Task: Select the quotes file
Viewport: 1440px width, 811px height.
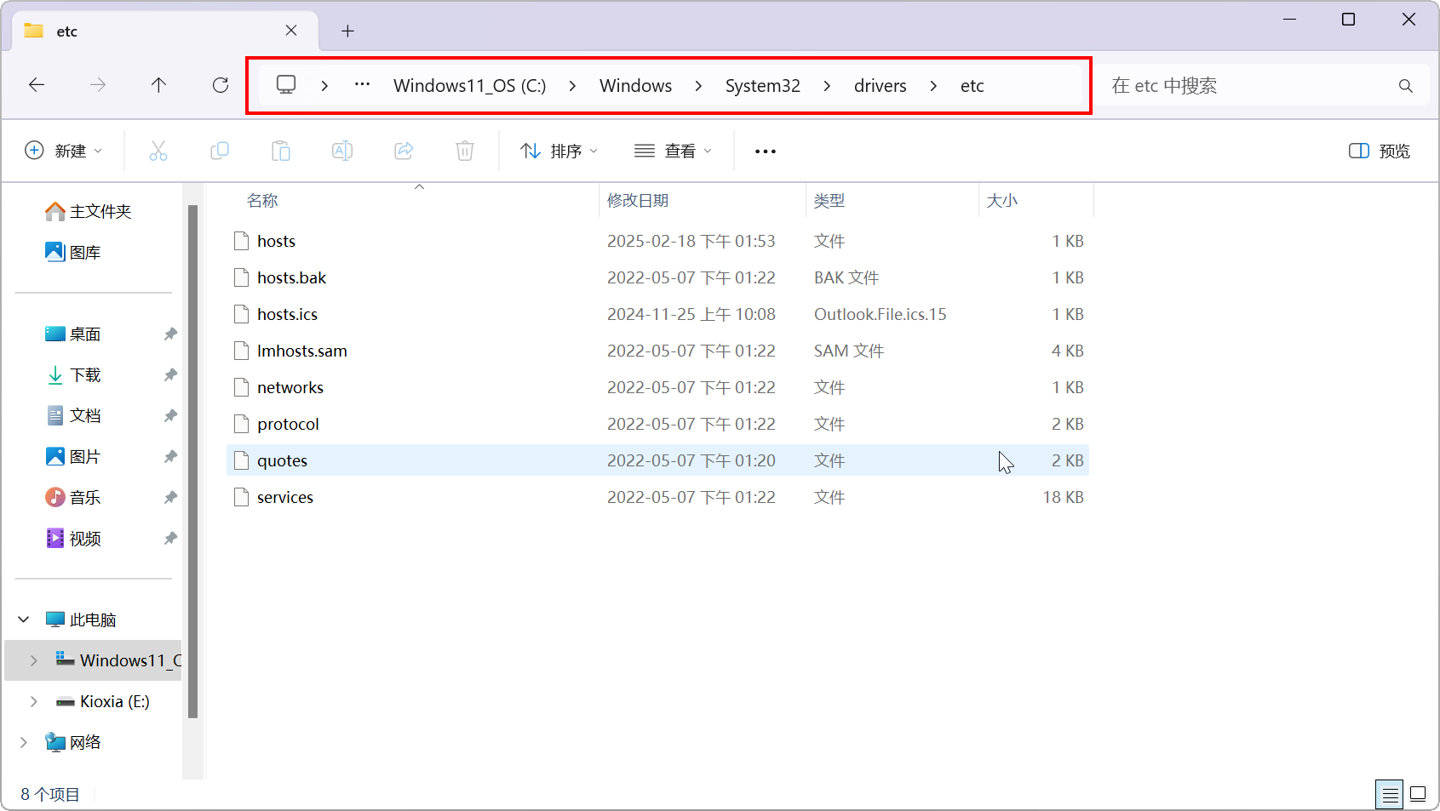Action: [657, 460]
